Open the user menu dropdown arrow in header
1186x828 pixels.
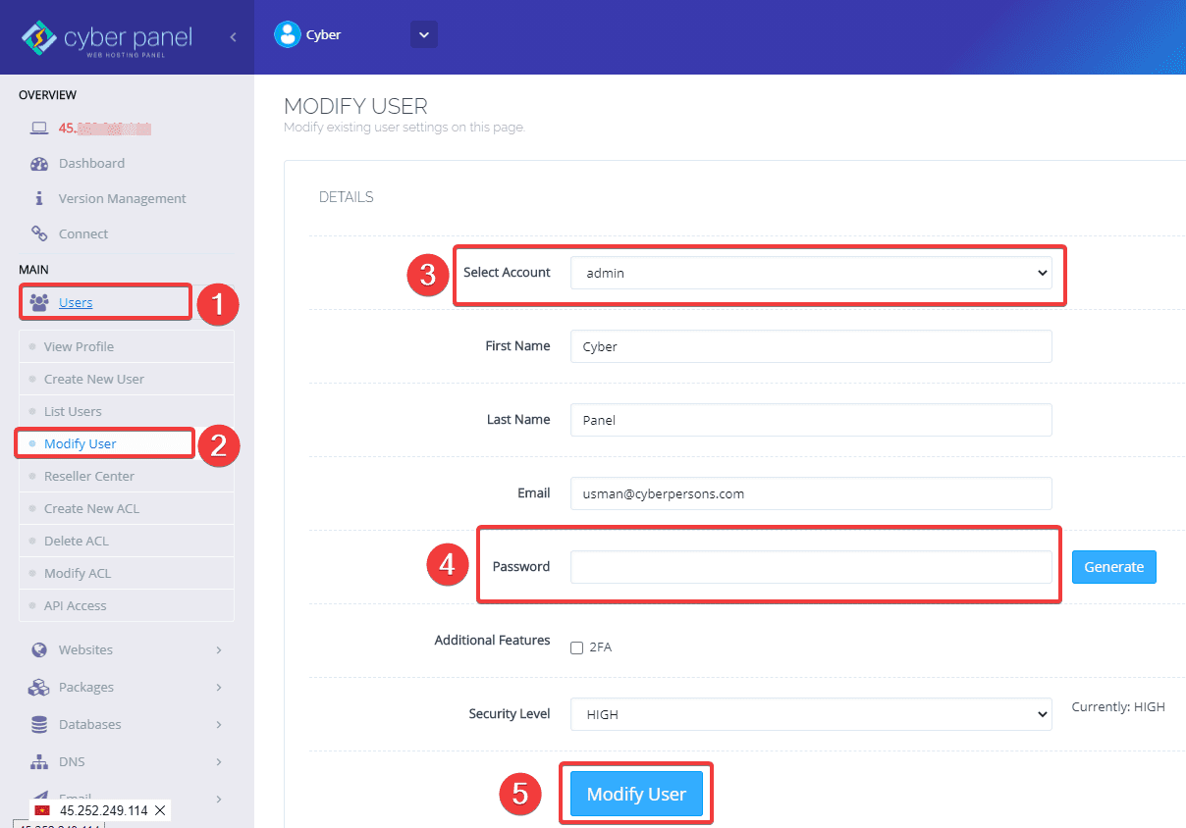pos(423,34)
